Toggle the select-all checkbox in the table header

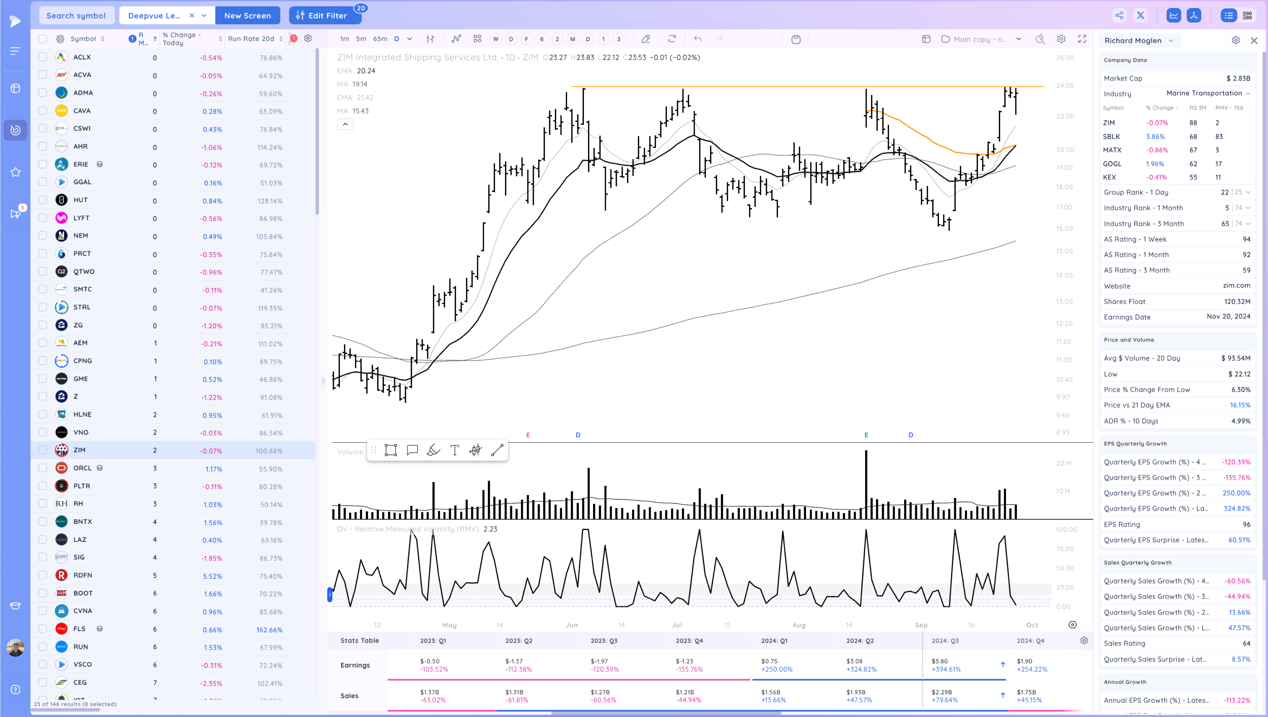pyautogui.click(x=43, y=39)
